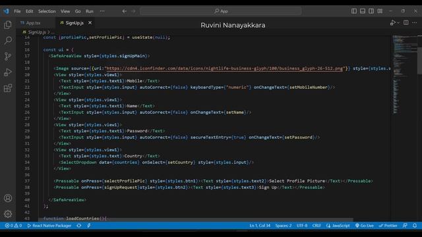Toggle the secondary side bar layout icon

tap(371, 11)
